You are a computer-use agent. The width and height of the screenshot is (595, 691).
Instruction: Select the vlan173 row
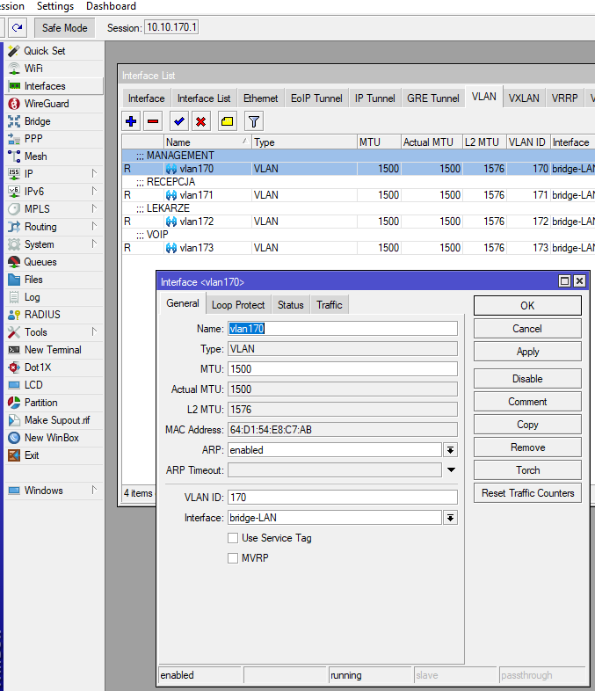click(358, 248)
